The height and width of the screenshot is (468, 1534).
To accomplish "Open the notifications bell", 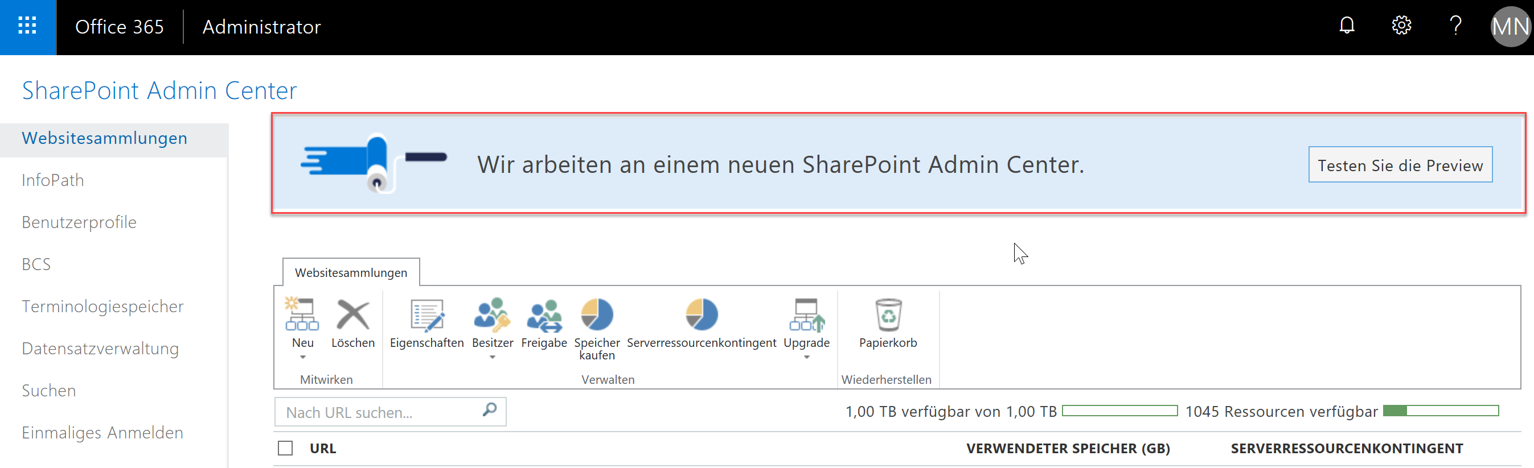I will [x=1347, y=26].
